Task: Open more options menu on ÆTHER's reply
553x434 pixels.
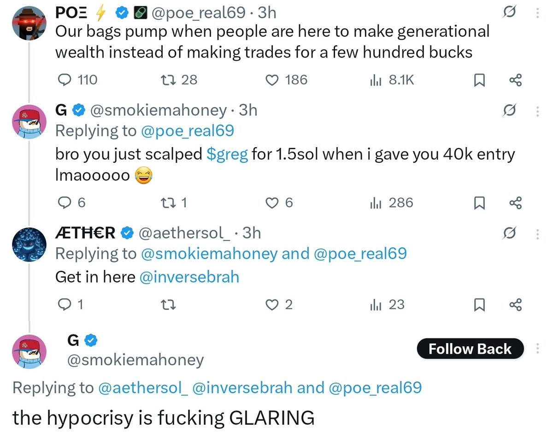Action: [537, 234]
